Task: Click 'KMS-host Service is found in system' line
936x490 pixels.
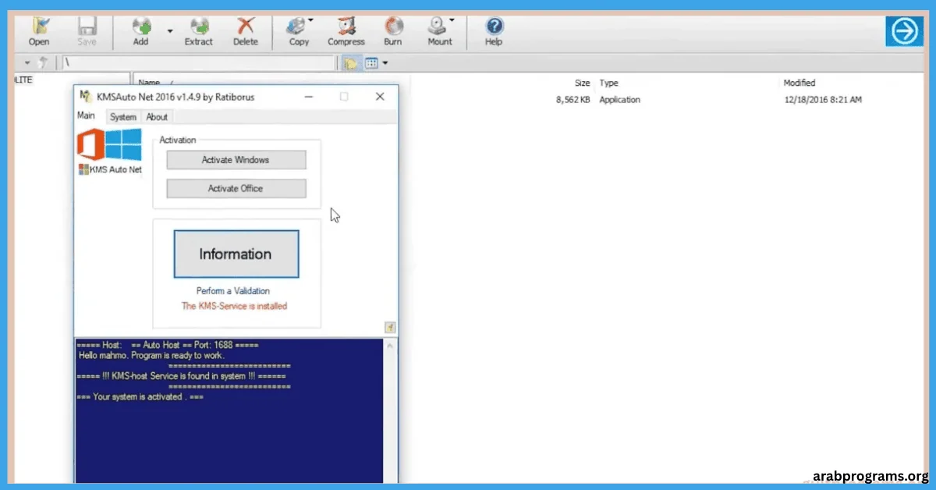Action: (181, 376)
